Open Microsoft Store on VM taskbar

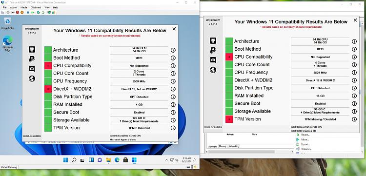(125, 160)
